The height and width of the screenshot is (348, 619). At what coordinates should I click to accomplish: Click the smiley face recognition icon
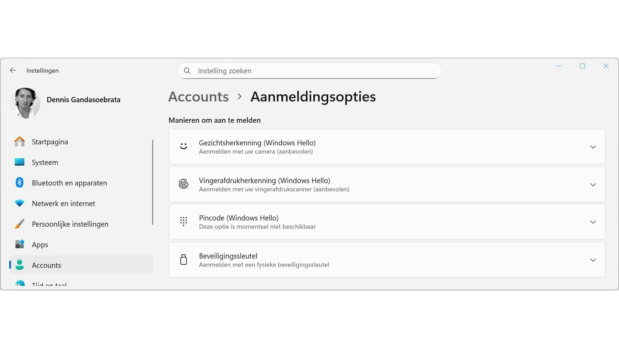(x=184, y=147)
